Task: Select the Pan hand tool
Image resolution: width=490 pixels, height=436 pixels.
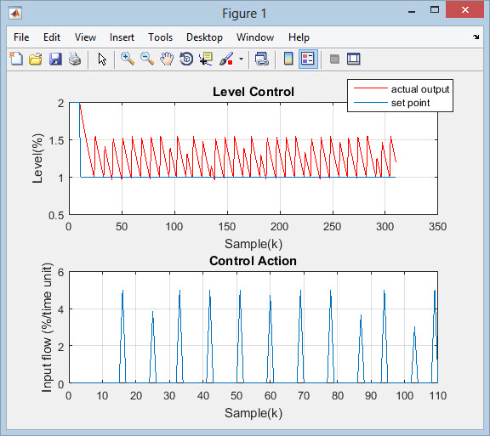Action: point(167,59)
